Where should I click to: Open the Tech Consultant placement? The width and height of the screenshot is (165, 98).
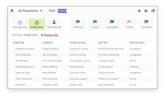pyautogui.click(x=24, y=79)
